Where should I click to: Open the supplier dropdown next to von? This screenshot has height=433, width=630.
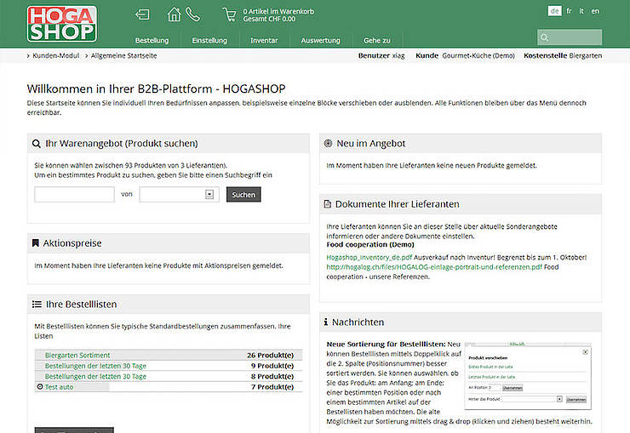click(x=179, y=194)
